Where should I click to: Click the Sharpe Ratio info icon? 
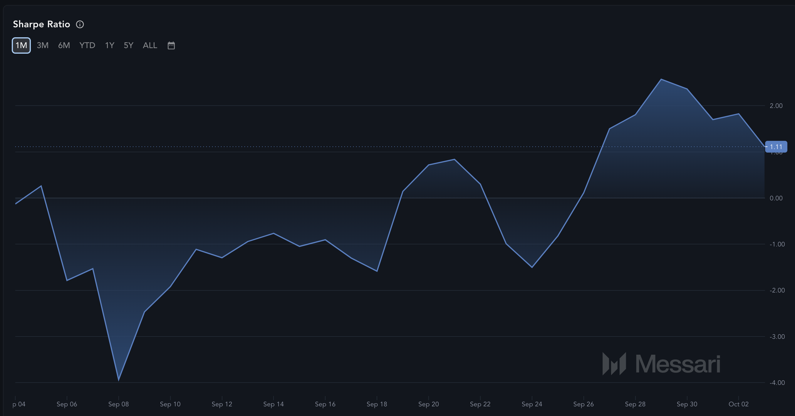80,24
